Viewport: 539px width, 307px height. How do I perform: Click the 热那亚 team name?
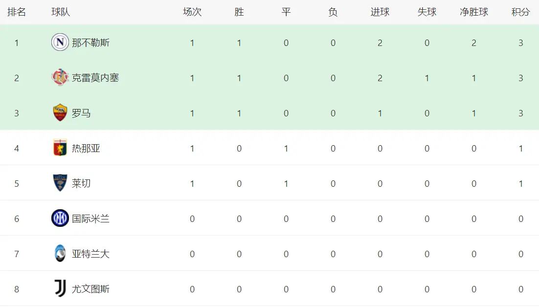tap(86, 148)
